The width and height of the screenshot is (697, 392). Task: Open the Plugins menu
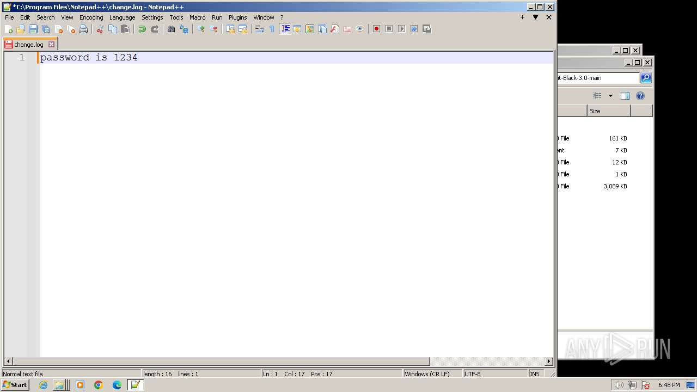tap(237, 17)
